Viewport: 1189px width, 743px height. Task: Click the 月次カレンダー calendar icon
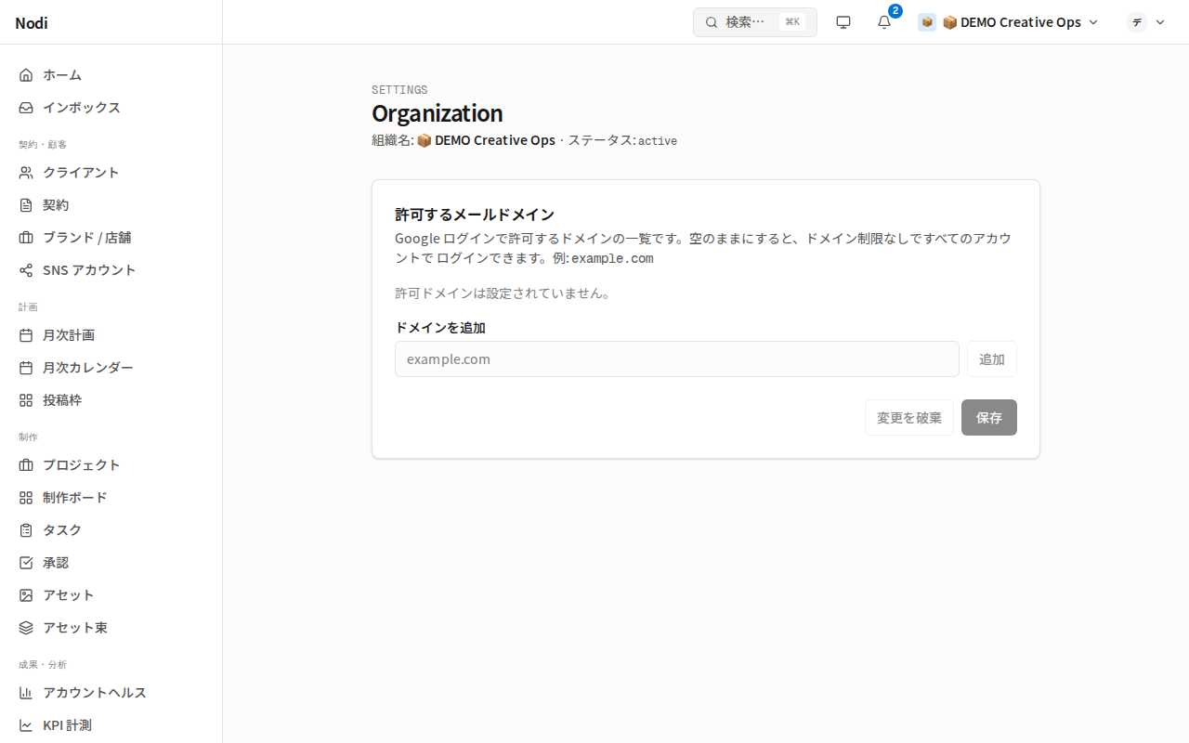point(26,368)
